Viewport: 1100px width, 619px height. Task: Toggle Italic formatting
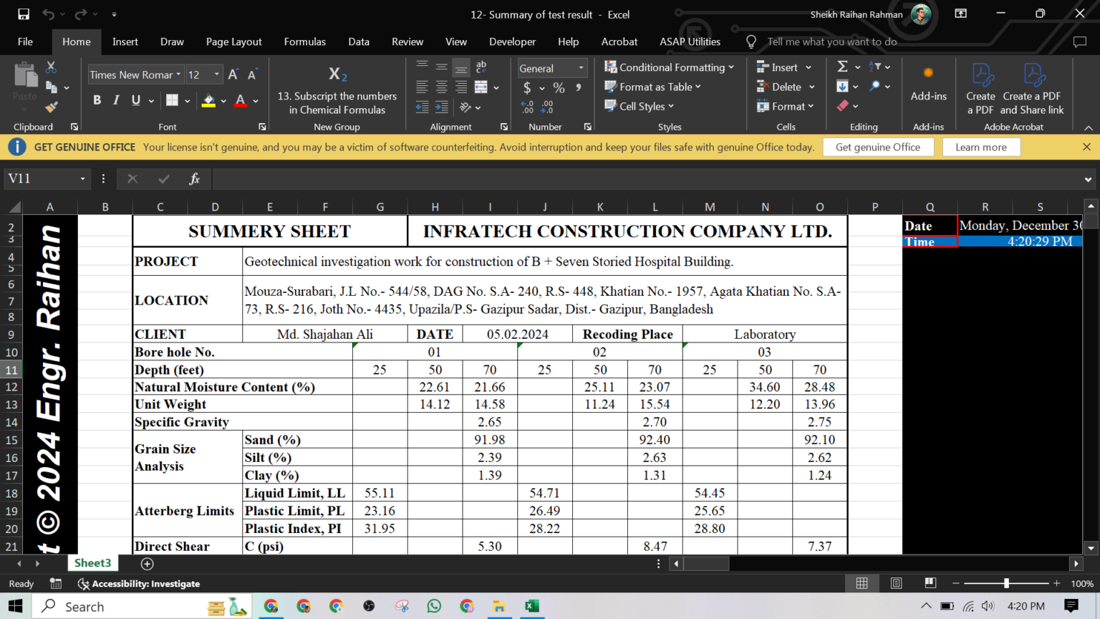coord(115,100)
